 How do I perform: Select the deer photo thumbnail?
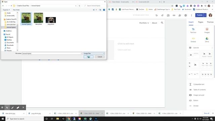[38, 19]
